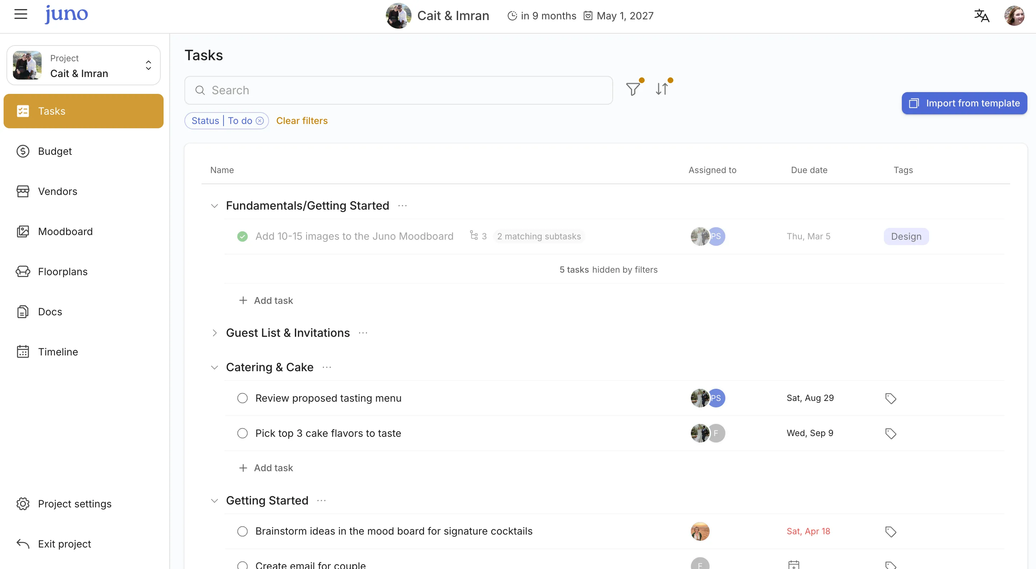
Task: Open more options for Getting Started group
Action: [321, 501]
